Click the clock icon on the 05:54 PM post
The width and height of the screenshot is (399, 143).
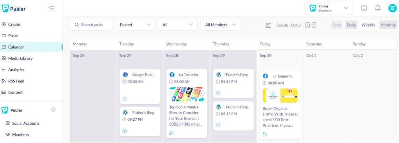[x=218, y=82]
